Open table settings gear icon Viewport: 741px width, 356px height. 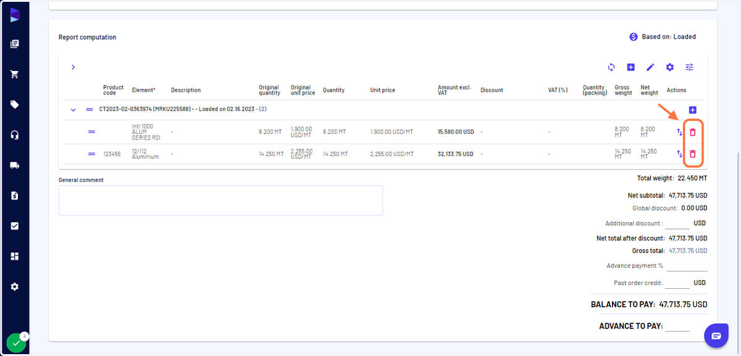click(670, 67)
